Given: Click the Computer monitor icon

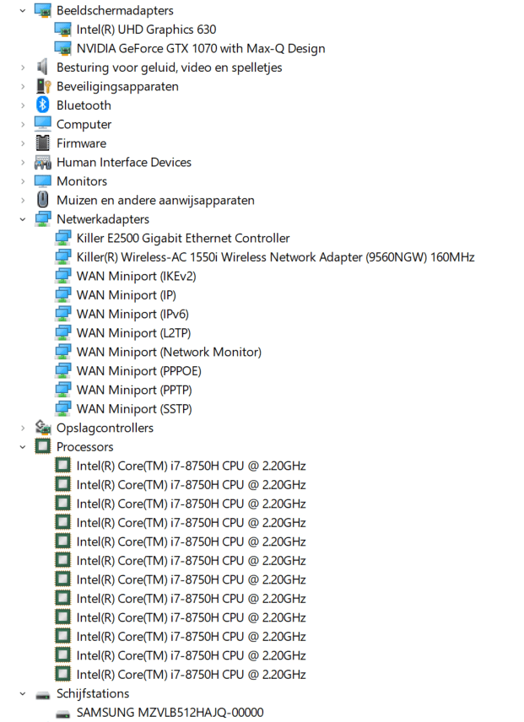Looking at the screenshot, I should coord(43,124).
